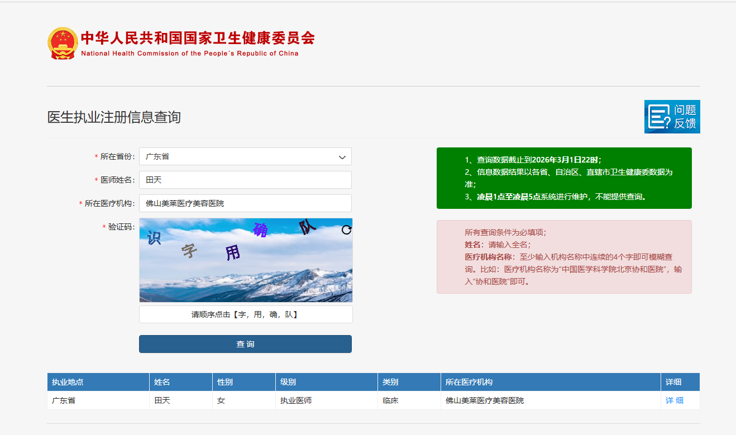Image resolution: width=736 pixels, height=435 pixels.
Task: Choose the character 队 in the captcha
Action: pyautogui.click(x=307, y=227)
